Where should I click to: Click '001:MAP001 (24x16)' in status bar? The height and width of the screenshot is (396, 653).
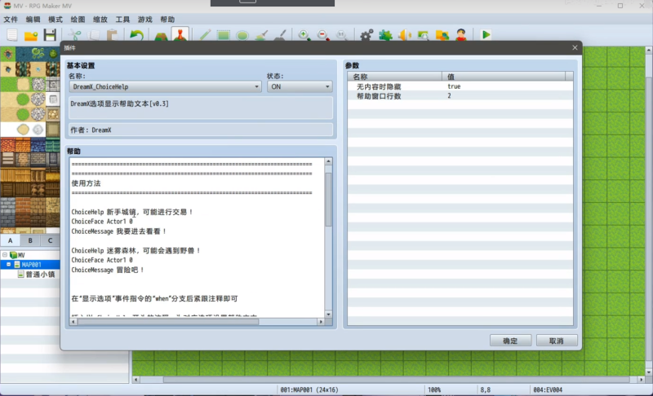[309, 389]
